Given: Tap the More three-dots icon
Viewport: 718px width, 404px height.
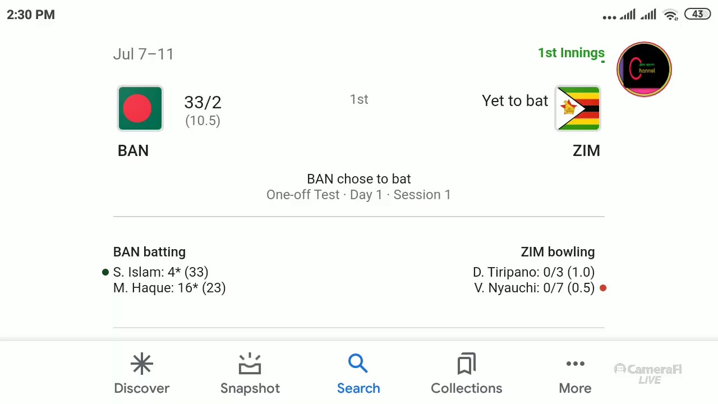Looking at the screenshot, I should pos(575,364).
